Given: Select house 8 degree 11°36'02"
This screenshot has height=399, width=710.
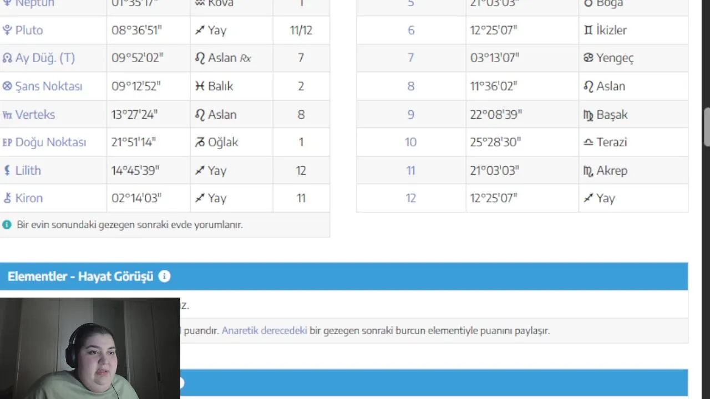Looking at the screenshot, I should (494, 86).
